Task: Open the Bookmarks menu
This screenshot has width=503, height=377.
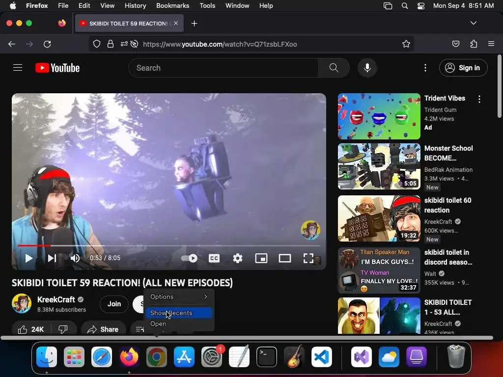Action: tap(172, 6)
